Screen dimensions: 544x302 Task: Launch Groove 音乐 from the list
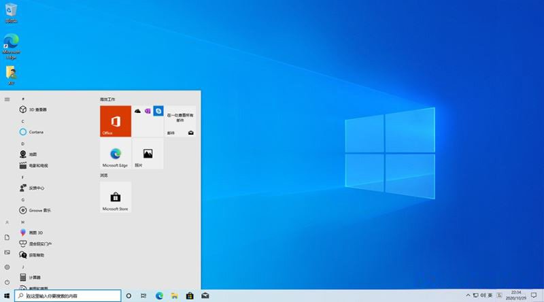[35, 210]
